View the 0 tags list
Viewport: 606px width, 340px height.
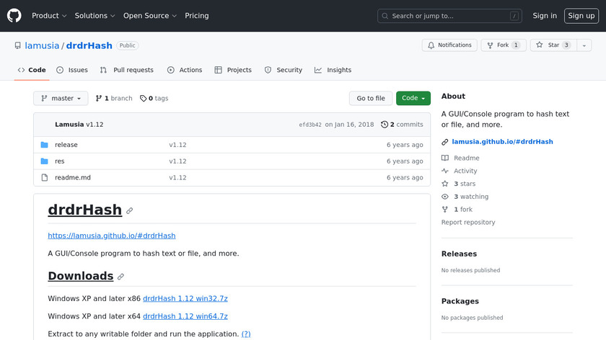coord(154,99)
